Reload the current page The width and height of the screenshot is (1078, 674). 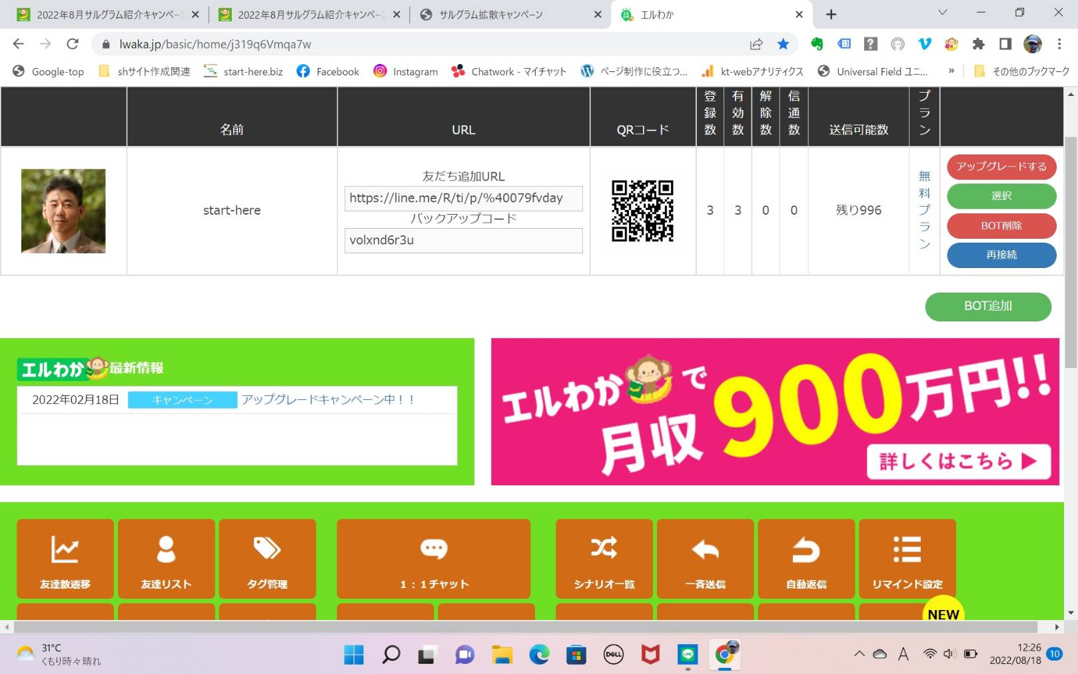[x=73, y=44]
